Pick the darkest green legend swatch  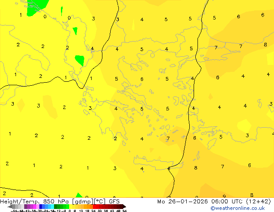pos(56,207)
